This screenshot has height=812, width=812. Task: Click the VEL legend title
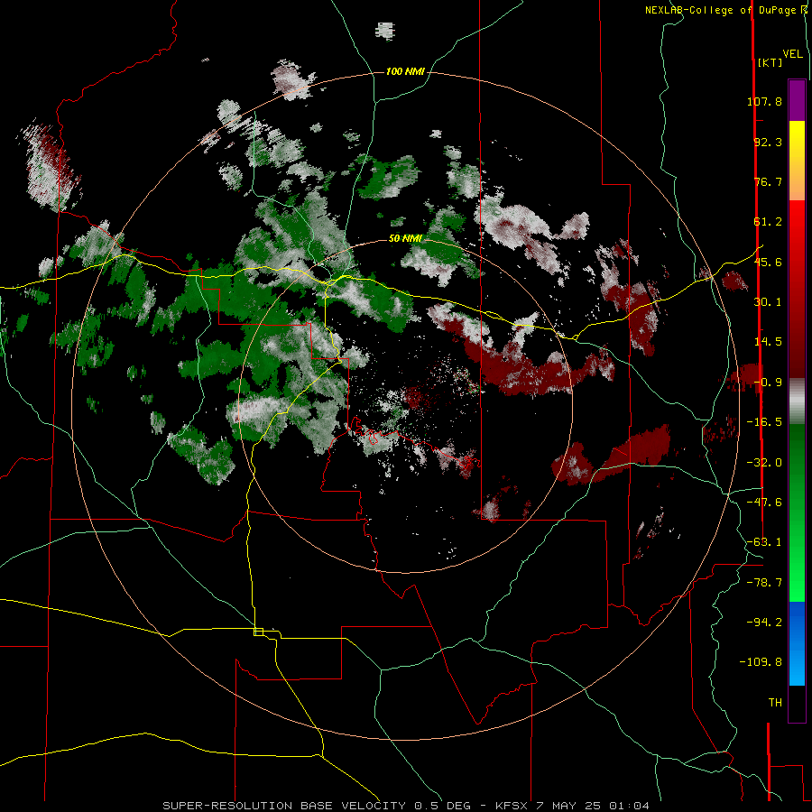792,54
